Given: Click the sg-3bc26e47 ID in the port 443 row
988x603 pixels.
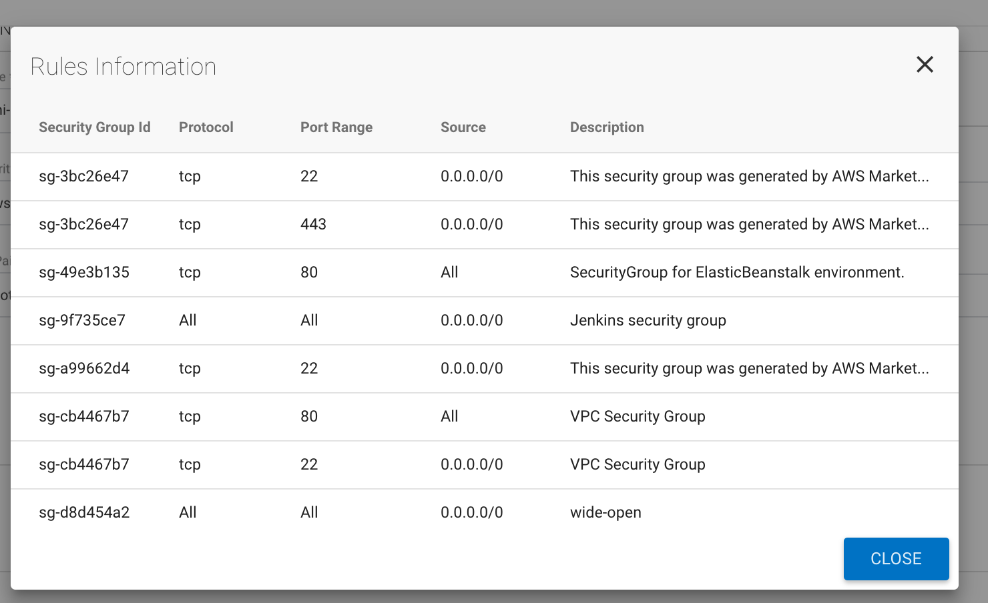Looking at the screenshot, I should [x=83, y=224].
